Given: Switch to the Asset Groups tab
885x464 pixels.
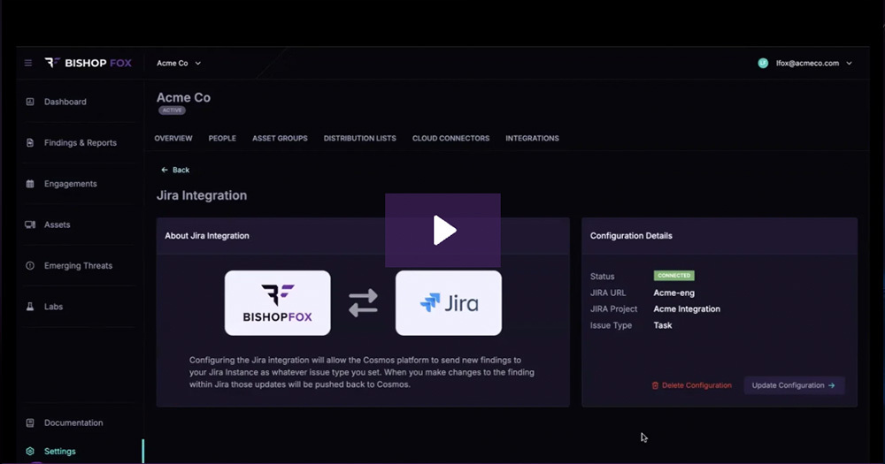Looking at the screenshot, I should pos(280,138).
